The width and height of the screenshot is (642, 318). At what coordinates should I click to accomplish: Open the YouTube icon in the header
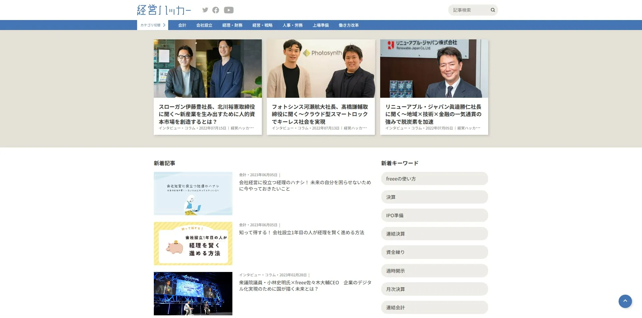click(229, 10)
